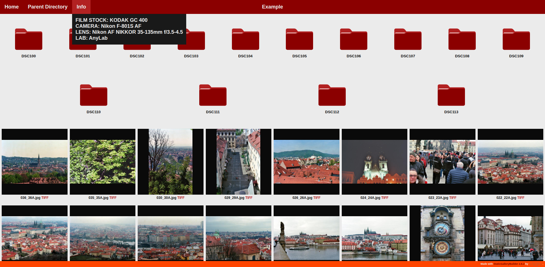Image resolution: width=545 pixels, height=267 pixels.
Task: View the 035_35A.jpg green leaves thumbnail
Action: pos(102,162)
